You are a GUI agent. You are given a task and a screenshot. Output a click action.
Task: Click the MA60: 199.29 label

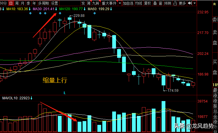click(x=99, y=9)
